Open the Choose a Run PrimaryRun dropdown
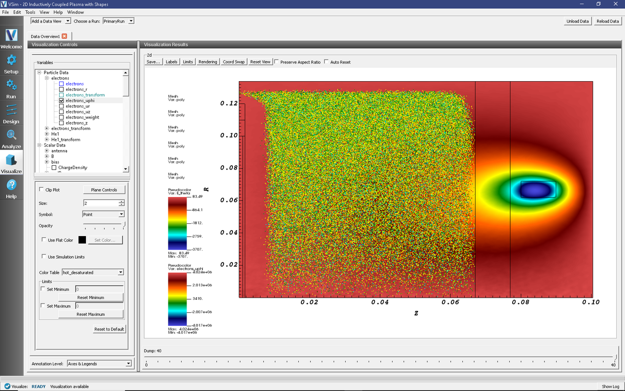 click(118, 21)
